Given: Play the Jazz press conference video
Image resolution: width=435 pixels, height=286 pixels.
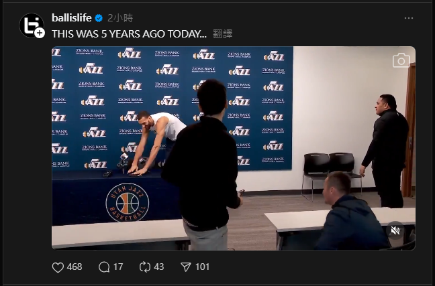Looking at the screenshot, I should pyautogui.click(x=234, y=148).
